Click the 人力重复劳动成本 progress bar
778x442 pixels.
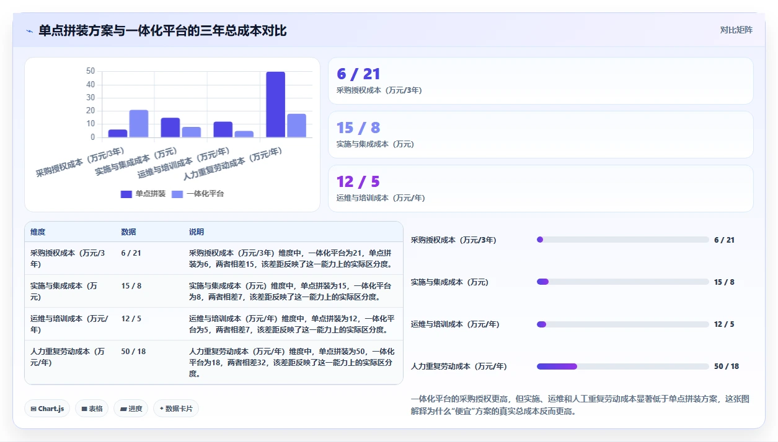click(x=622, y=366)
